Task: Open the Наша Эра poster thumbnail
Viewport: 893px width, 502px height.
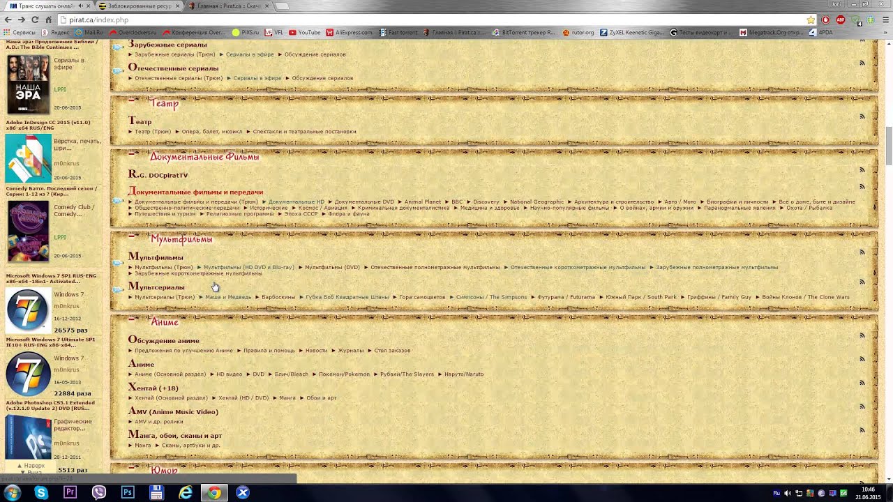Action: (x=29, y=84)
